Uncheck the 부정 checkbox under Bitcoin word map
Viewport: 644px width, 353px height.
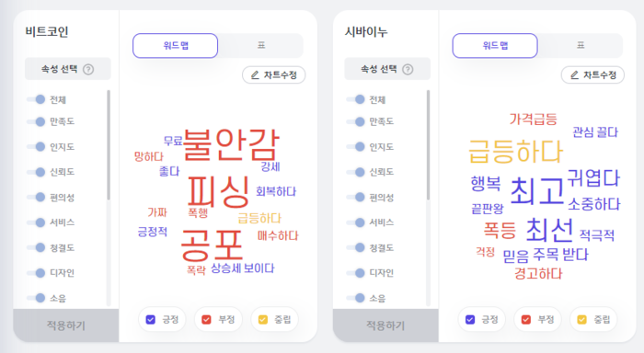[207, 319]
